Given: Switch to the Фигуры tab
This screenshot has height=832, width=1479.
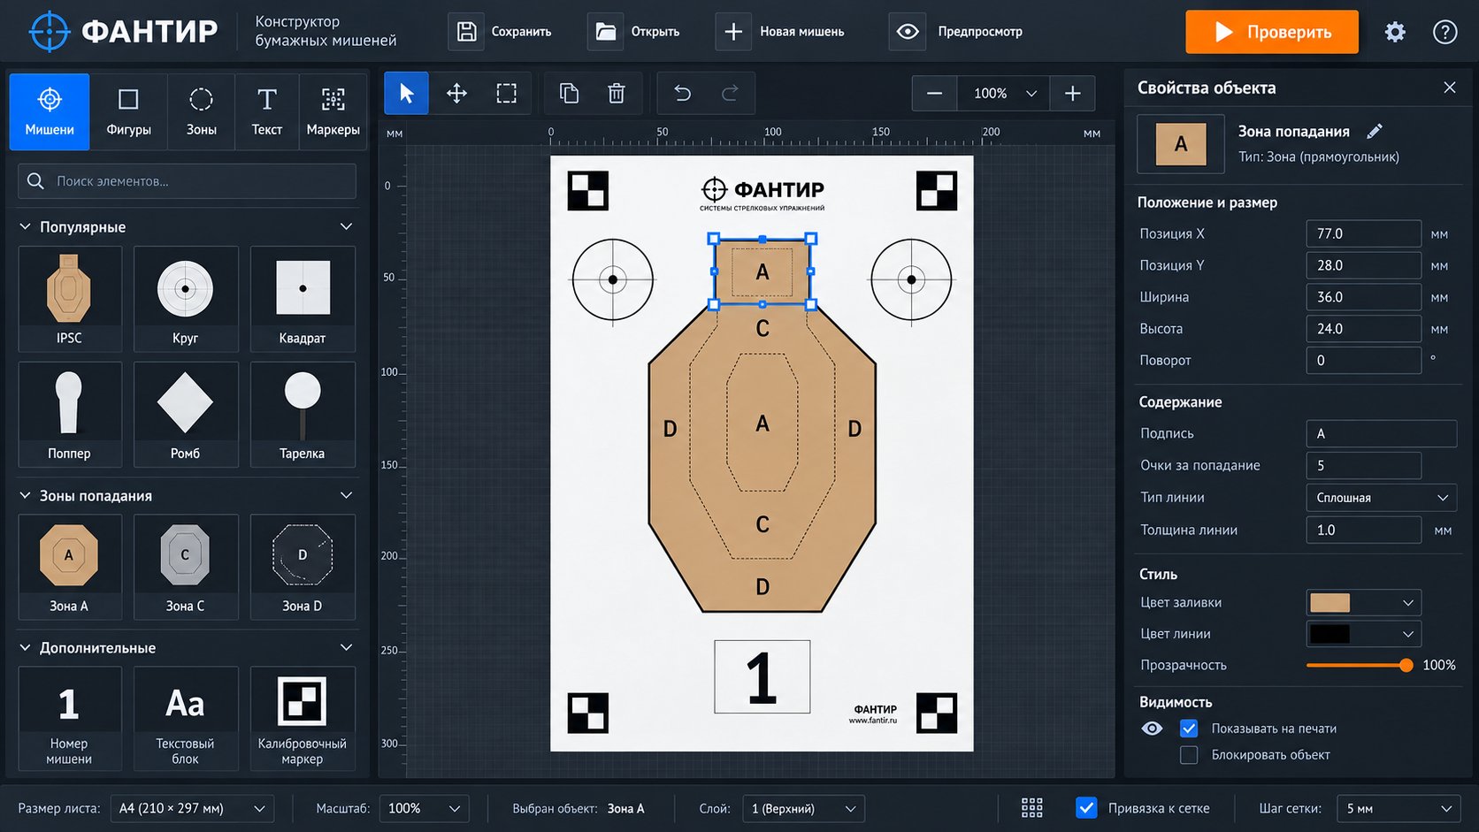Looking at the screenshot, I should pyautogui.click(x=129, y=111).
